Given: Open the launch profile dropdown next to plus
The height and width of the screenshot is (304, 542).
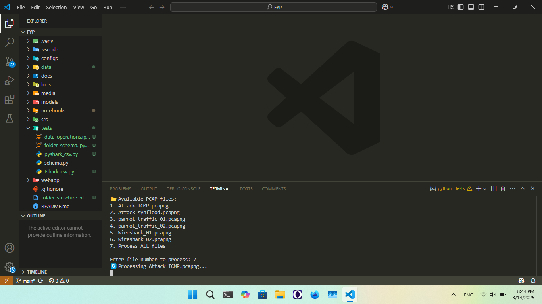Looking at the screenshot, I should tap(485, 189).
